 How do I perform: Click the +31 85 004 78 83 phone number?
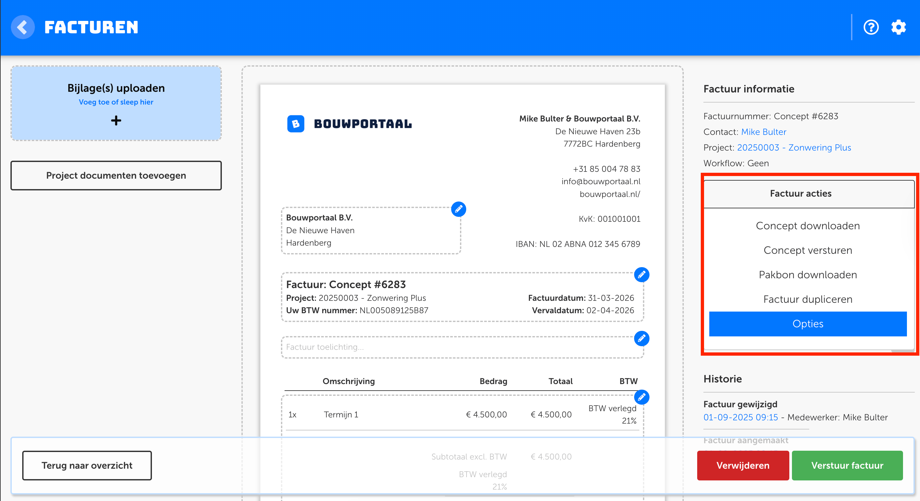(x=606, y=169)
